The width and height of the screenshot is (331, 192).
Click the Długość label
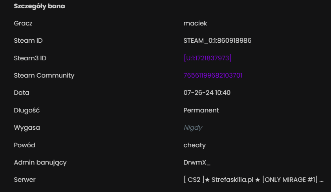tap(27, 110)
